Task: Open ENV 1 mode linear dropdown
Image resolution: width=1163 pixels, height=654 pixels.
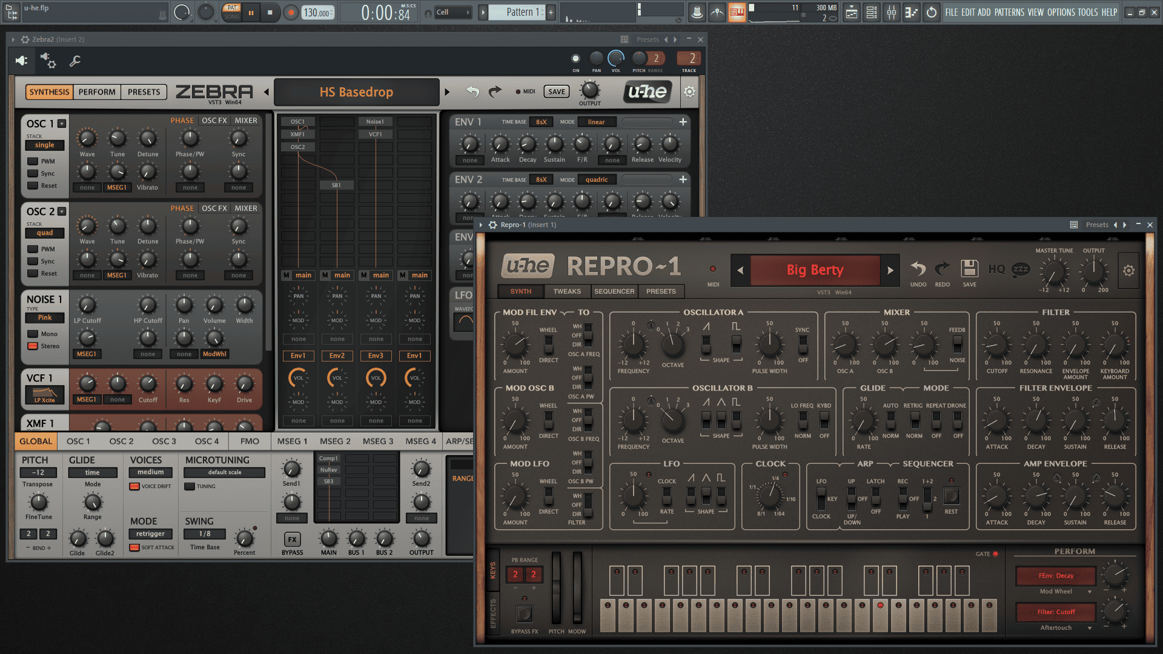Action: click(596, 122)
